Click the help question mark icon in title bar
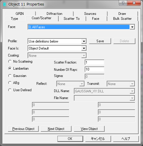The width and height of the screenshot is (143, 146). [123, 3]
